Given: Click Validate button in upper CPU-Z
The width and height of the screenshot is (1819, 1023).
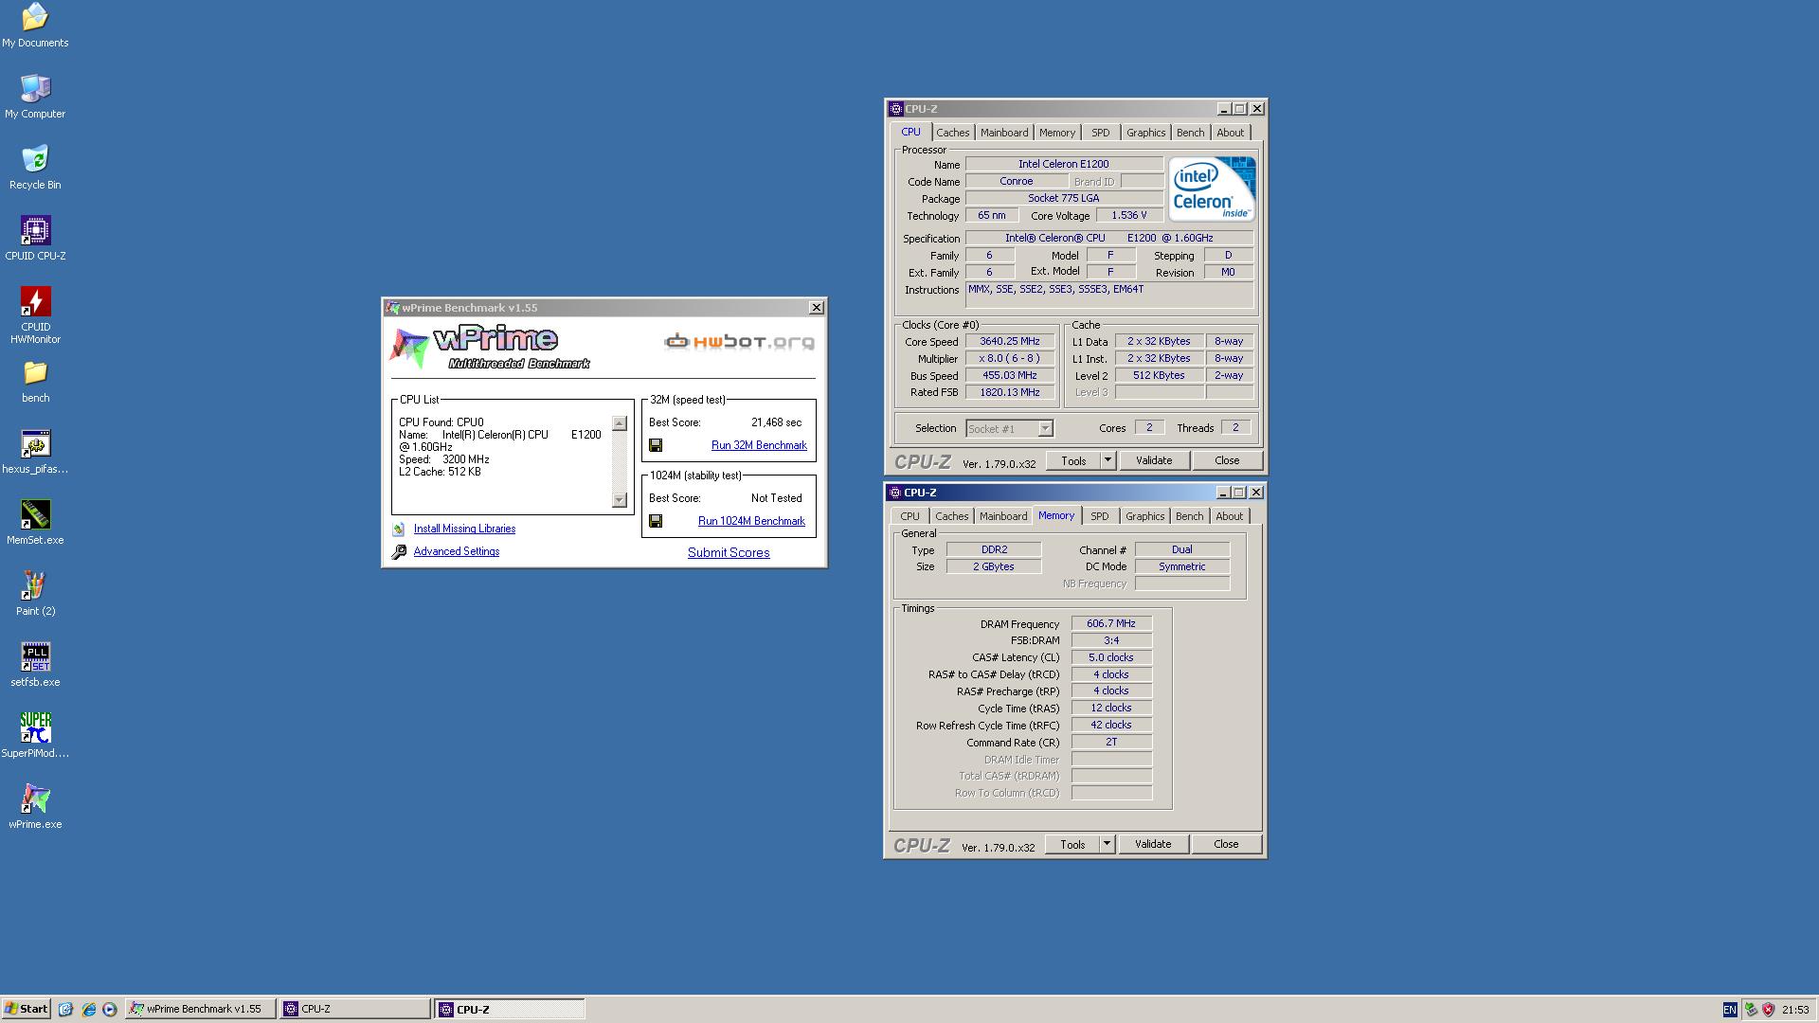Looking at the screenshot, I should pyautogui.click(x=1153, y=460).
